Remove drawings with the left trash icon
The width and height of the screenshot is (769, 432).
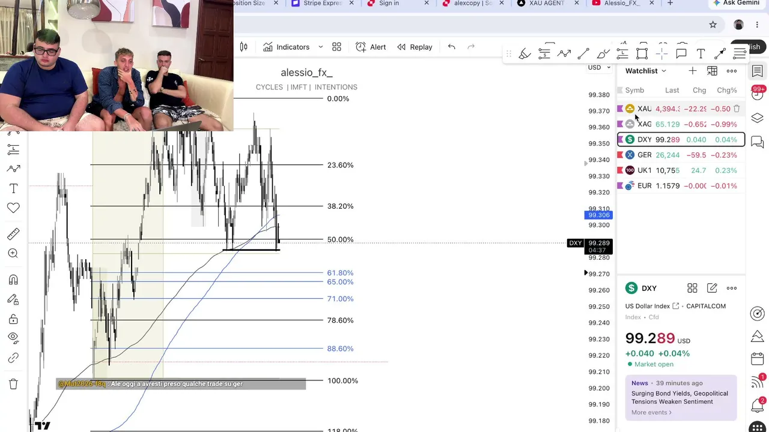point(13,384)
